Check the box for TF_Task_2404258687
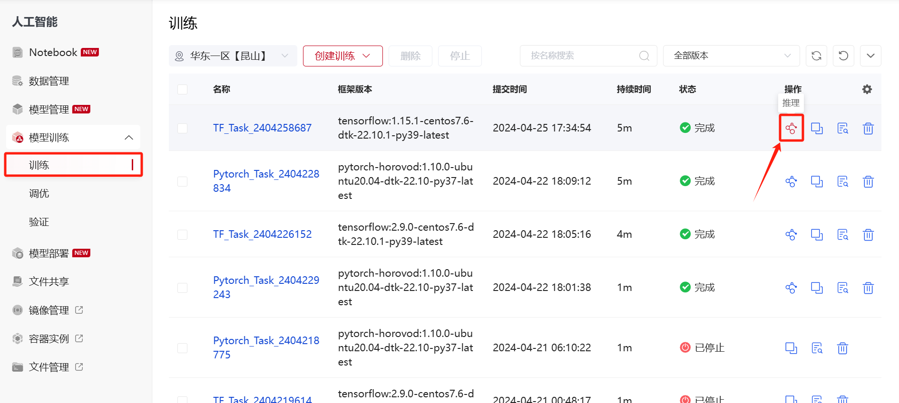The height and width of the screenshot is (403, 899). coord(182,128)
